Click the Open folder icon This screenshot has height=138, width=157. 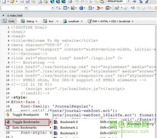tap(12, 1)
